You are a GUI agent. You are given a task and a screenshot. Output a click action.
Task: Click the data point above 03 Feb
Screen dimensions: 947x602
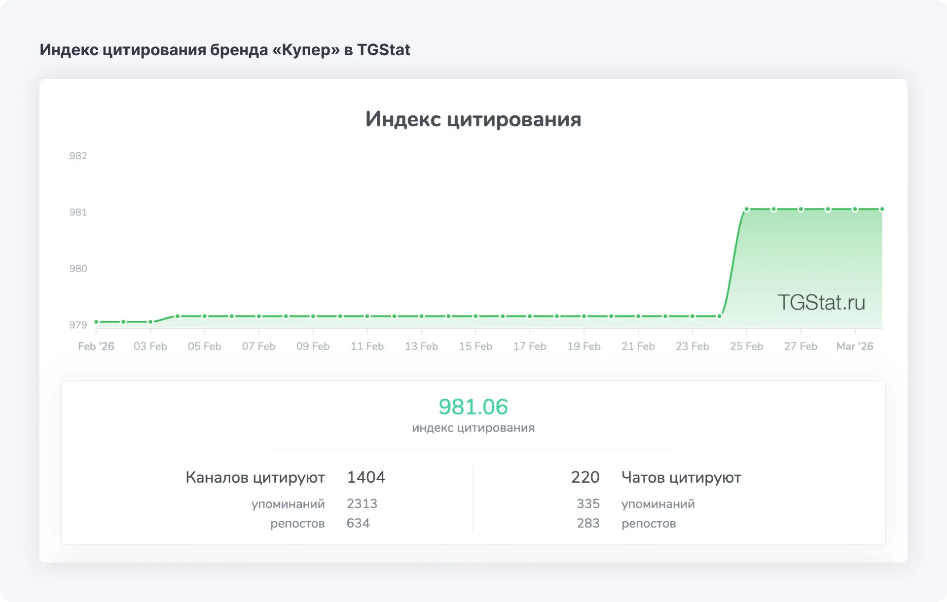point(150,322)
